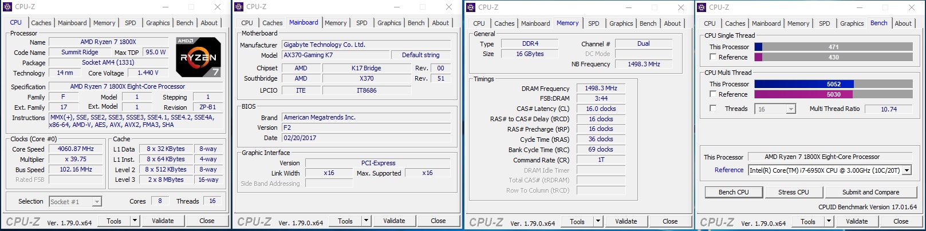Click the Core Speed value field
This screenshot has height=231, width=926.
(x=76, y=149)
